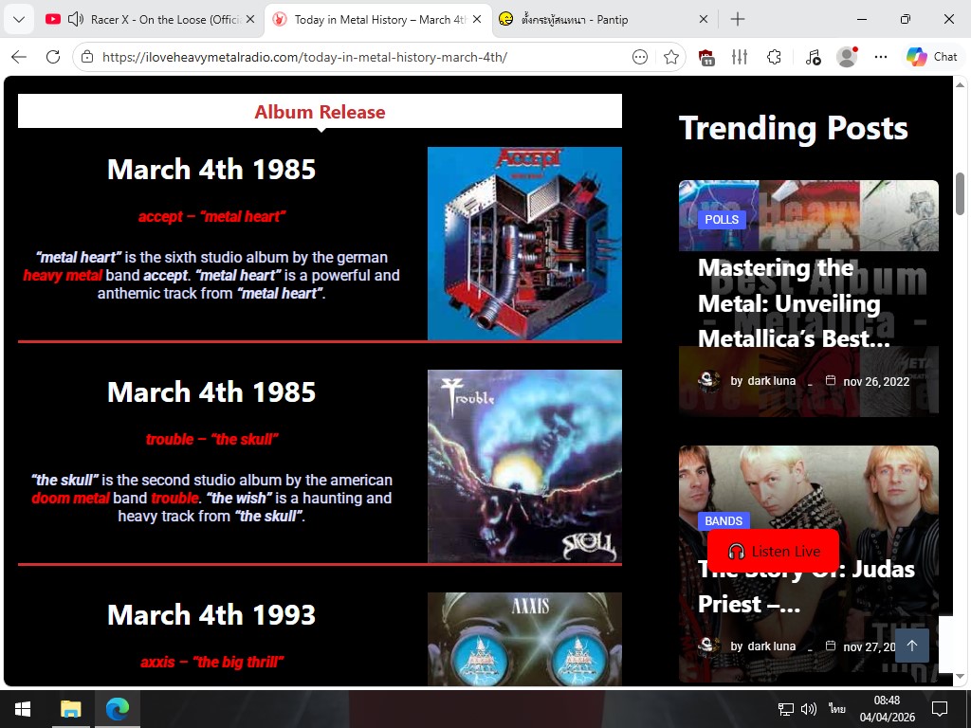Screen dimensions: 971x728
Task: Follow the red doom metal link
Action: [70, 499]
